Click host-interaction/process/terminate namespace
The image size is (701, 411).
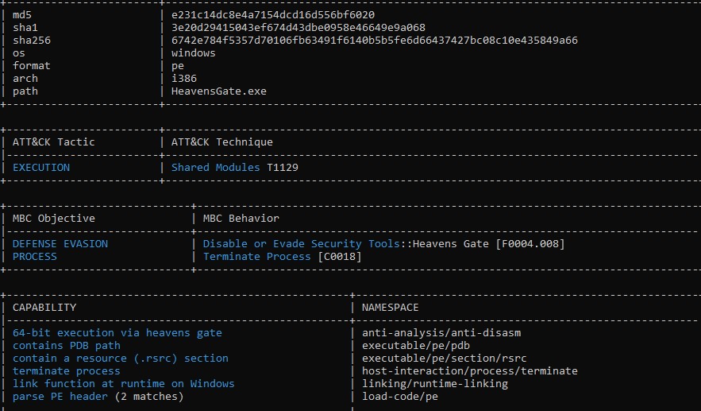click(470, 371)
